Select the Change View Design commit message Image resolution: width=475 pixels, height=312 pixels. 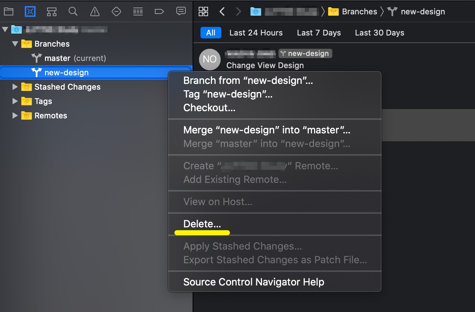click(x=265, y=65)
